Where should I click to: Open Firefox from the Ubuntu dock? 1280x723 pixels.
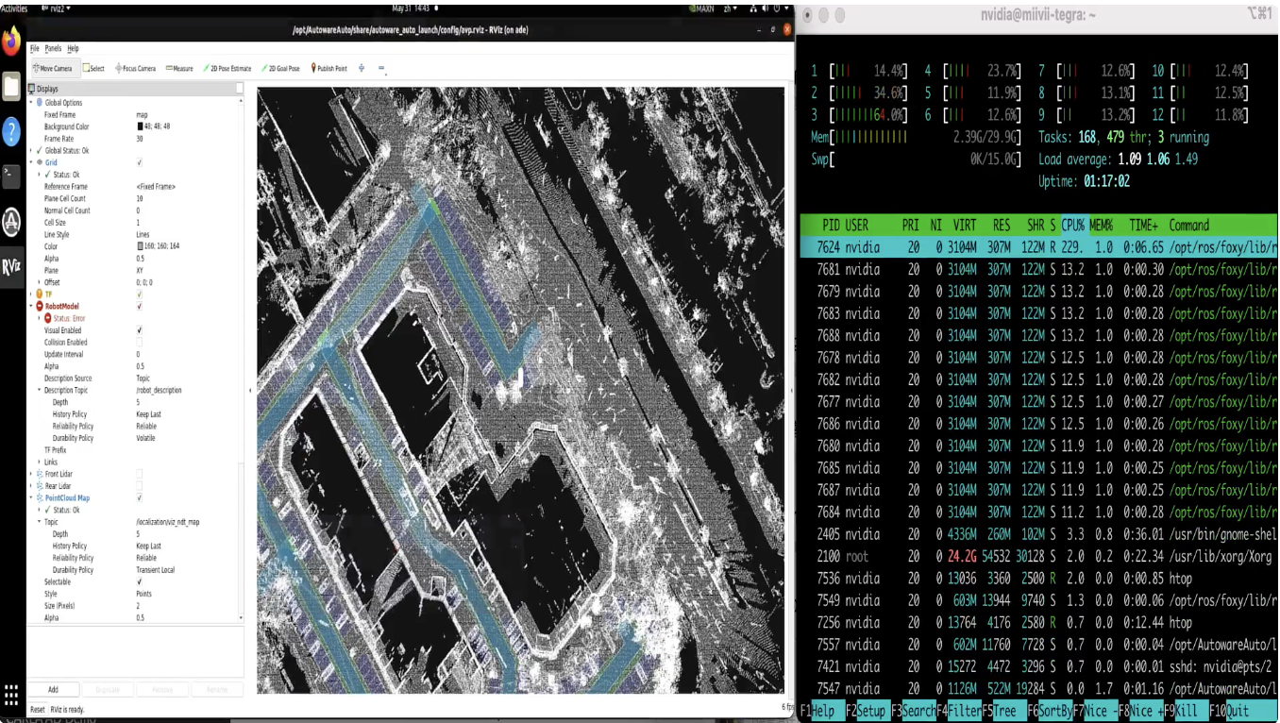pyautogui.click(x=11, y=42)
